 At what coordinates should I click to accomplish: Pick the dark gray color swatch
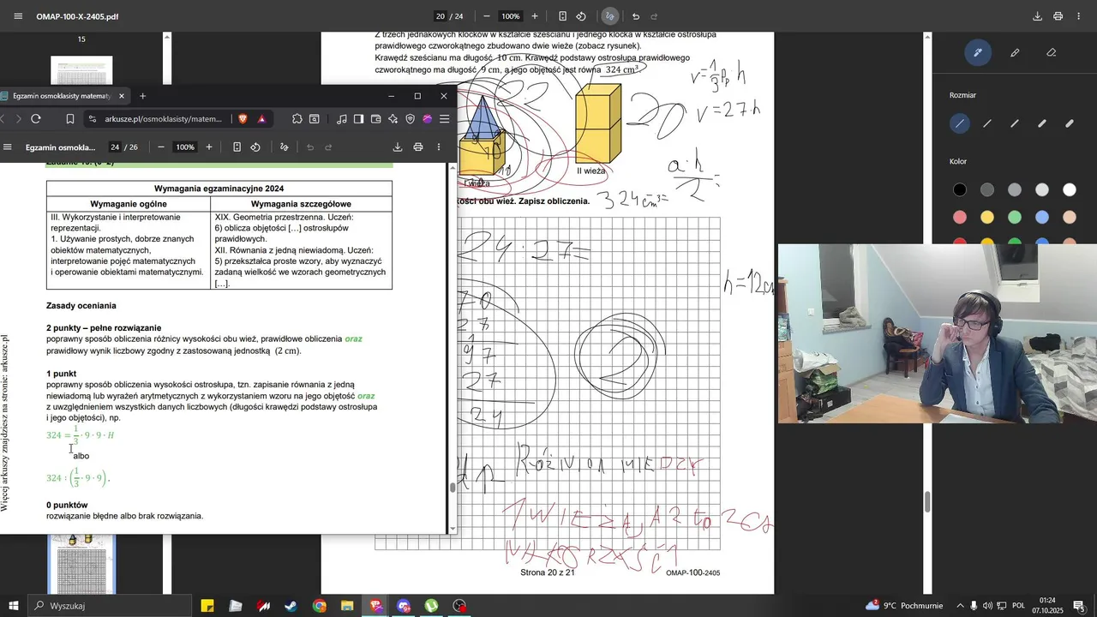[987, 189]
